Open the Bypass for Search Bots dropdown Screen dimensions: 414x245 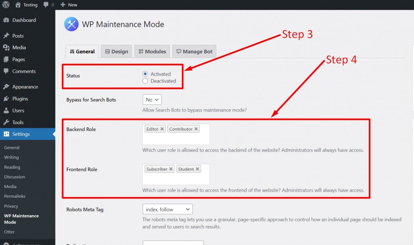(152, 99)
